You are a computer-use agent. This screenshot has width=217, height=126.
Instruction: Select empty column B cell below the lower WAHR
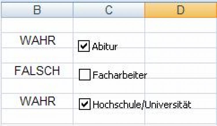pyautogui.click(x=37, y=116)
